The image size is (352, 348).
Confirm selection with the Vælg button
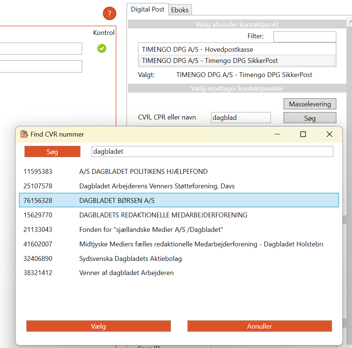point(98,326)
